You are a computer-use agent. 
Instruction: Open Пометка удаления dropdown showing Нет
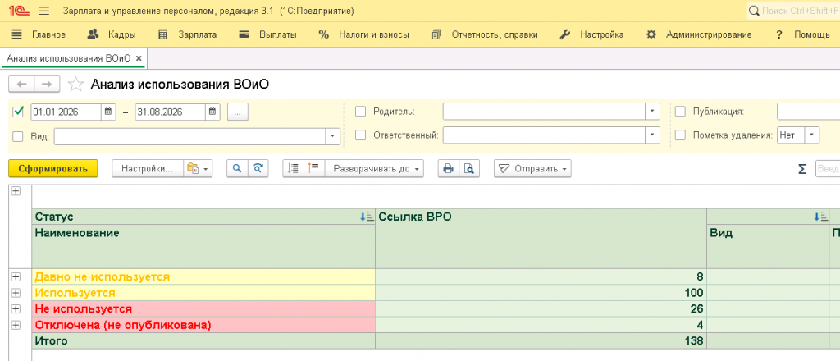click(x=811, y=135)
